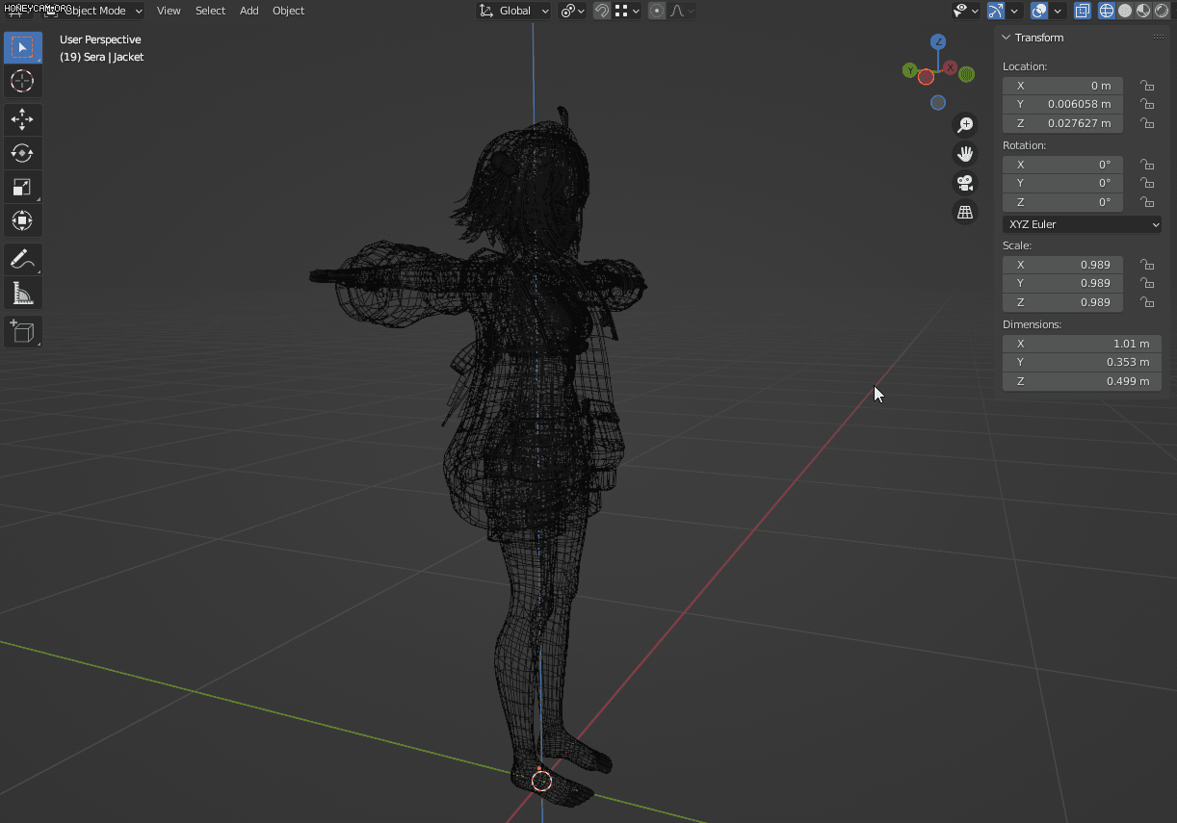This screenshot has width=1177, height=823.
Task: Click Rotation Z field
Action: (1062, 202)
